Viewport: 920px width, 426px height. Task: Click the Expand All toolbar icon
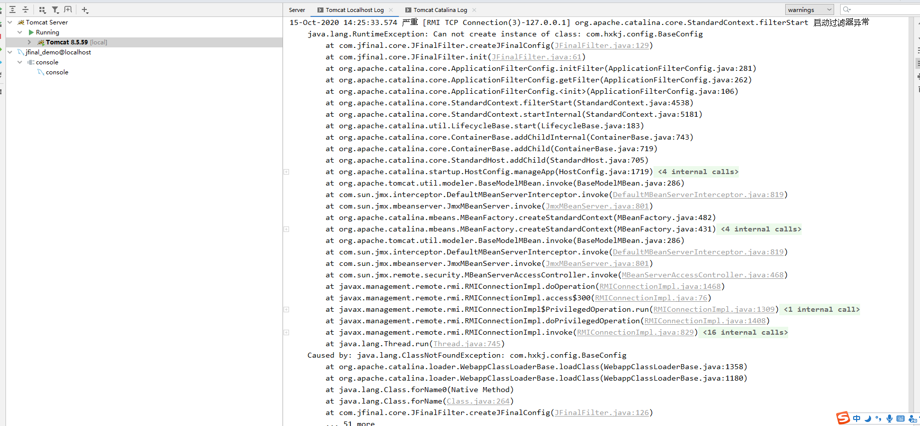[x=12, y=9]
